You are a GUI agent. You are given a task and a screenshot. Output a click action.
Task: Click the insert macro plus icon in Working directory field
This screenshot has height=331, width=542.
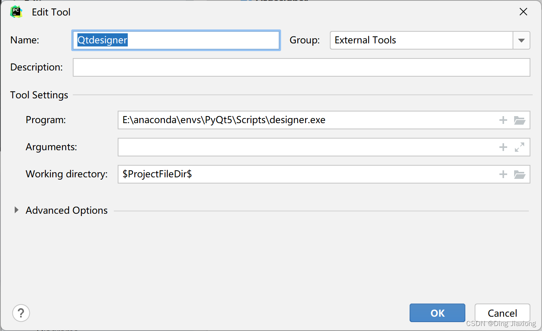[503, 174]
